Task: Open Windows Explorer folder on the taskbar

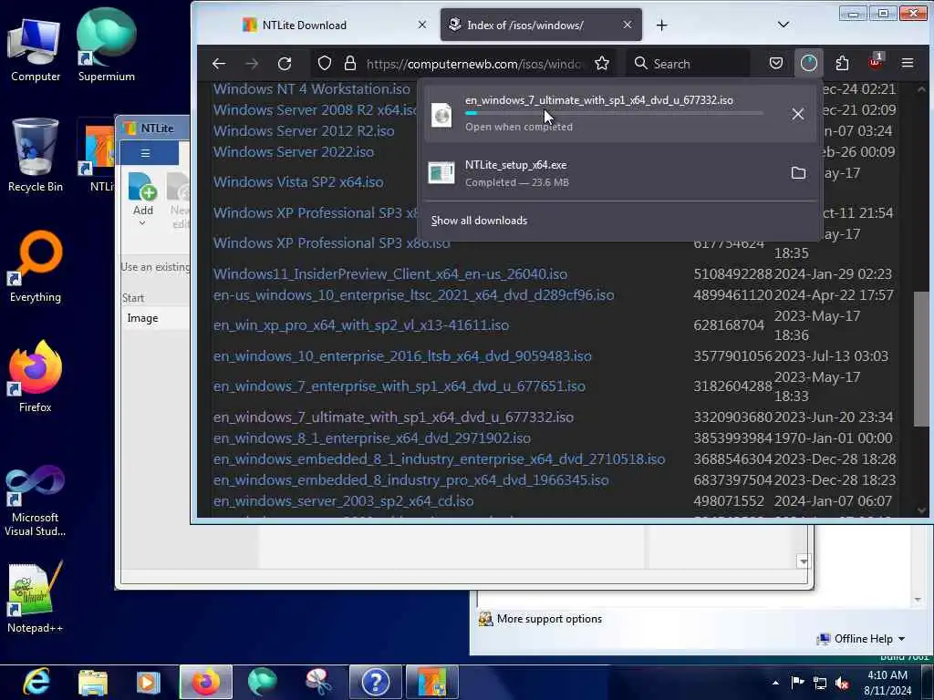Action: 93,682
